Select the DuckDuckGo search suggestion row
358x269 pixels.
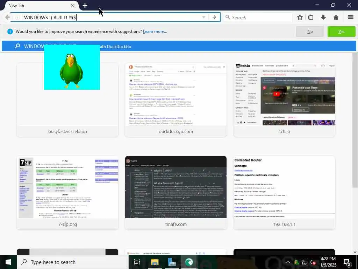click(179, 46)
